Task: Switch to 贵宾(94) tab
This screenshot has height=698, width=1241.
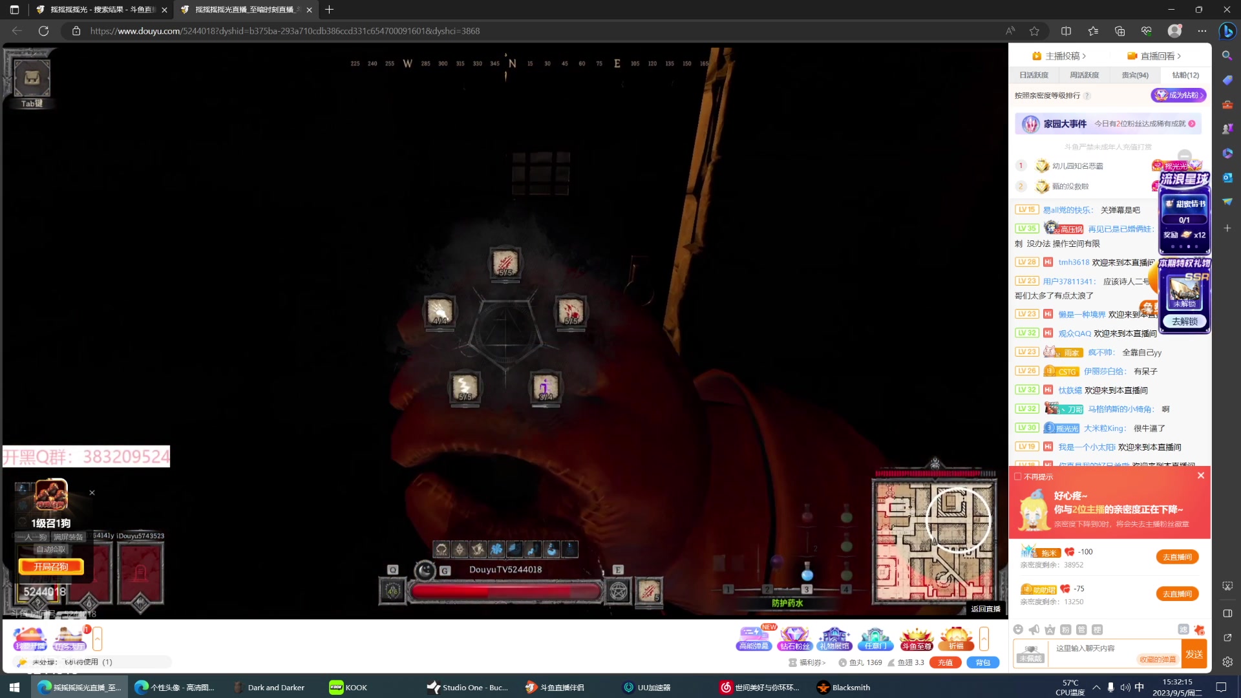Action: [x=1134, y=75]
